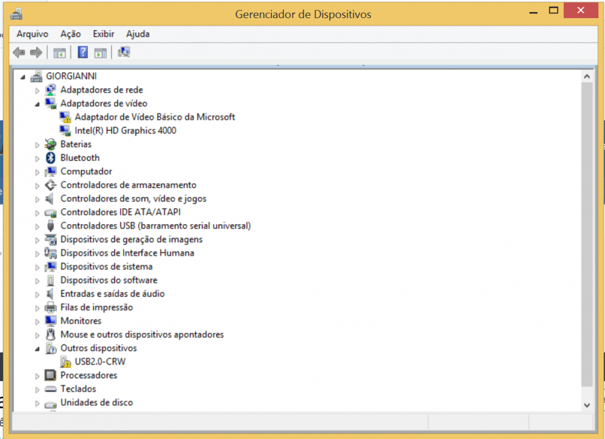Click the Filas de impressão printer icon
Image resolution: width=605 pixels, height=439 pixels.
pos(51,307)
